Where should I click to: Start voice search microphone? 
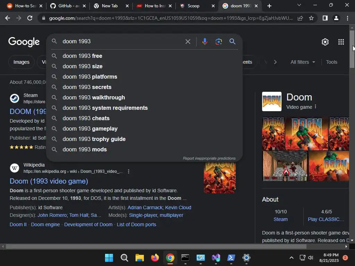205,42
